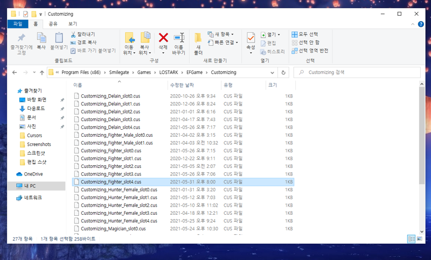This screenshot has width=431, height=260.
Task: Invert selection (선택 영역 반전)
Action: tap(310, 51)
